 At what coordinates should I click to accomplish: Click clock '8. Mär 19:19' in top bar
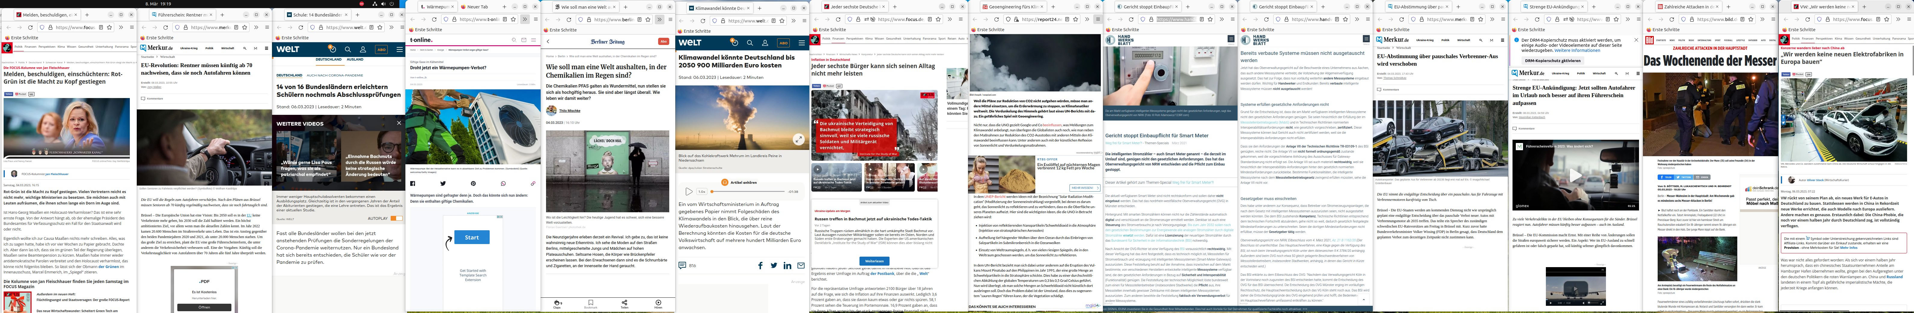click(159, 4)
